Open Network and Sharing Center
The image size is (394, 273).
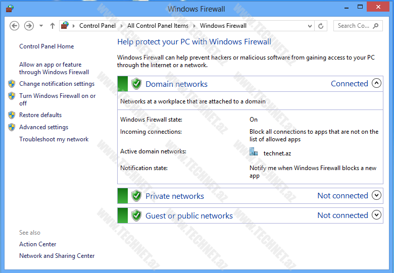coord(57,256)
